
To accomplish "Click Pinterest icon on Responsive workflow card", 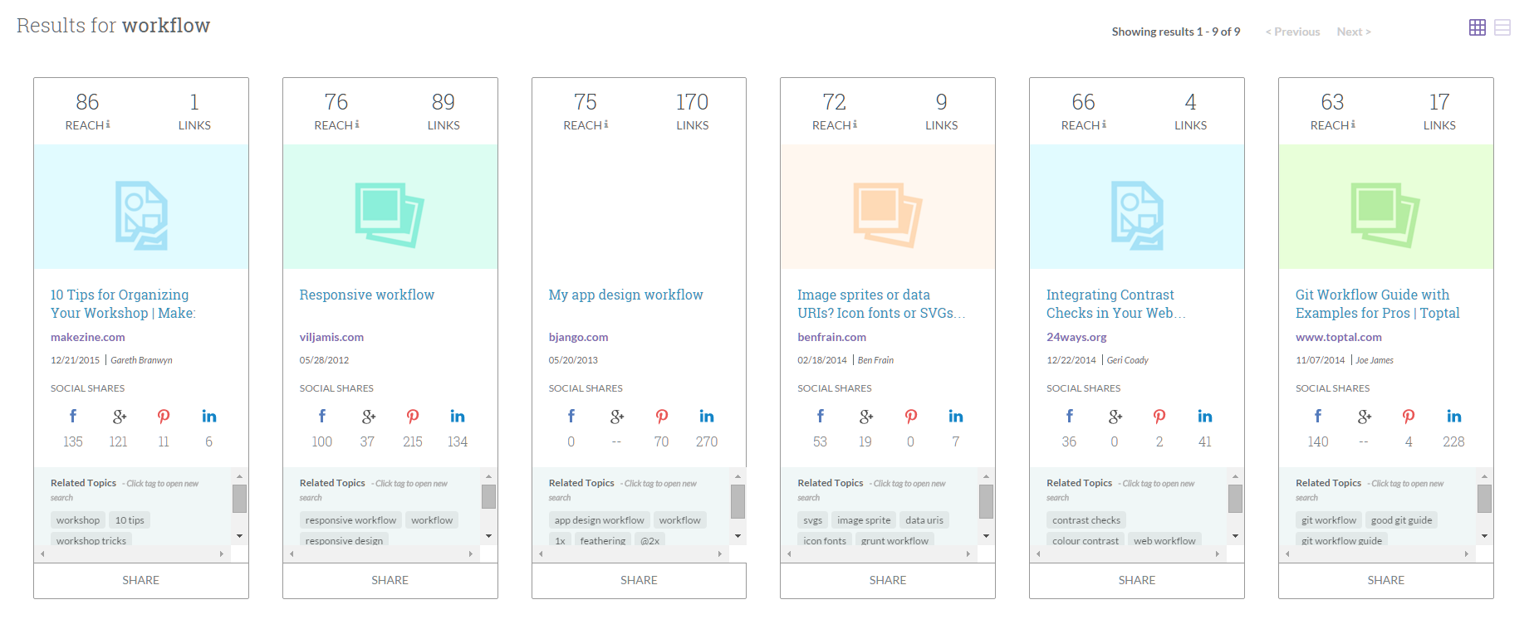I will 413,416.
